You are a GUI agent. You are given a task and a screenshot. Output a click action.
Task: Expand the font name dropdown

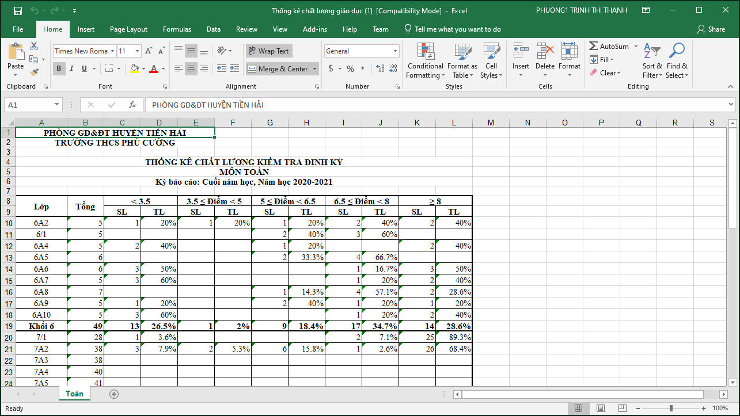(x=112, y=51)
